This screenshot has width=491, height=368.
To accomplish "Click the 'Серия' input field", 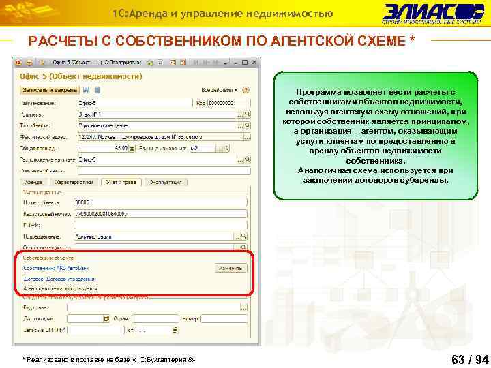I will point(155,318).
